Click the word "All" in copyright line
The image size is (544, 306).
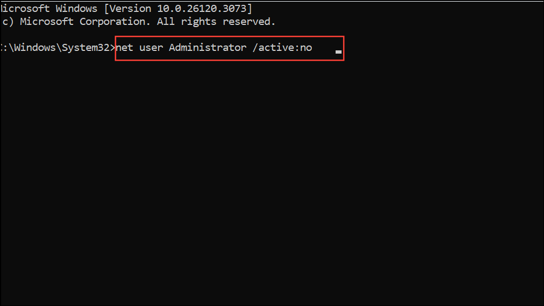pyautogui.click(x=166, y=22)
